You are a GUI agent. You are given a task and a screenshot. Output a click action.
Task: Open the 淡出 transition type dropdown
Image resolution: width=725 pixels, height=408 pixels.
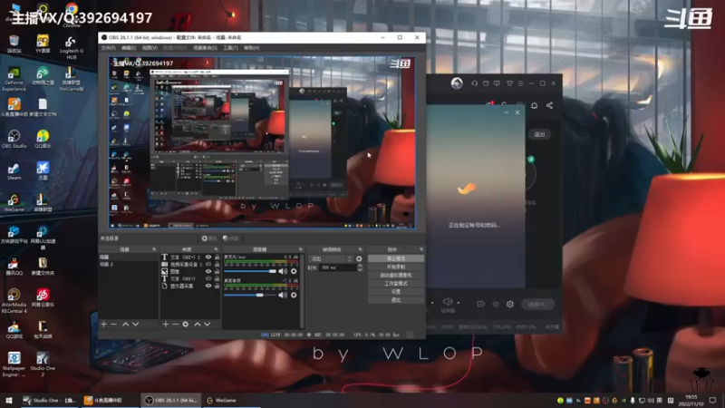tap(332, 258)
